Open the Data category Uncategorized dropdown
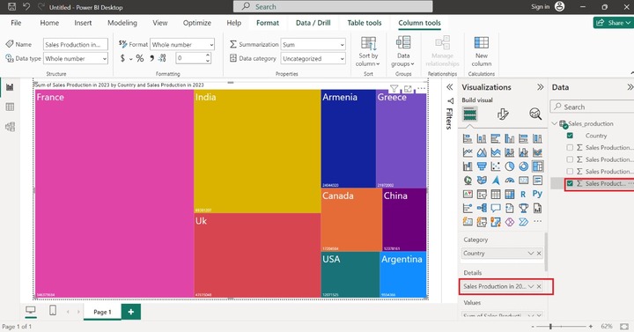This screenshot has height=332, width=634. pos(313,58)
